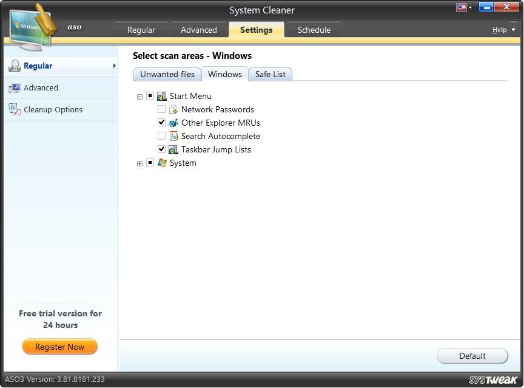The width and height of the screenshot is (524, 388).
Task: Click the US flag language icon
Action: pyautogui.click(x=460, y=7)
